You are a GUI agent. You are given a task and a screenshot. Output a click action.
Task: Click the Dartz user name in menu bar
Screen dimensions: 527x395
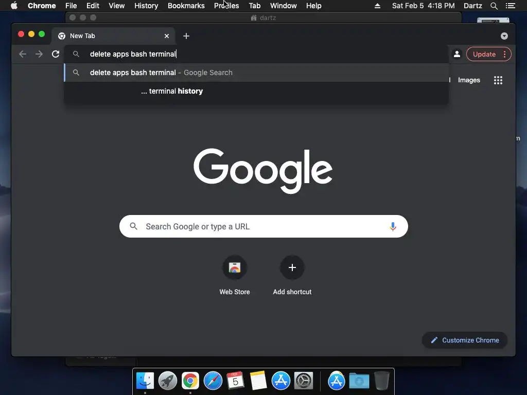click(473, 6)
